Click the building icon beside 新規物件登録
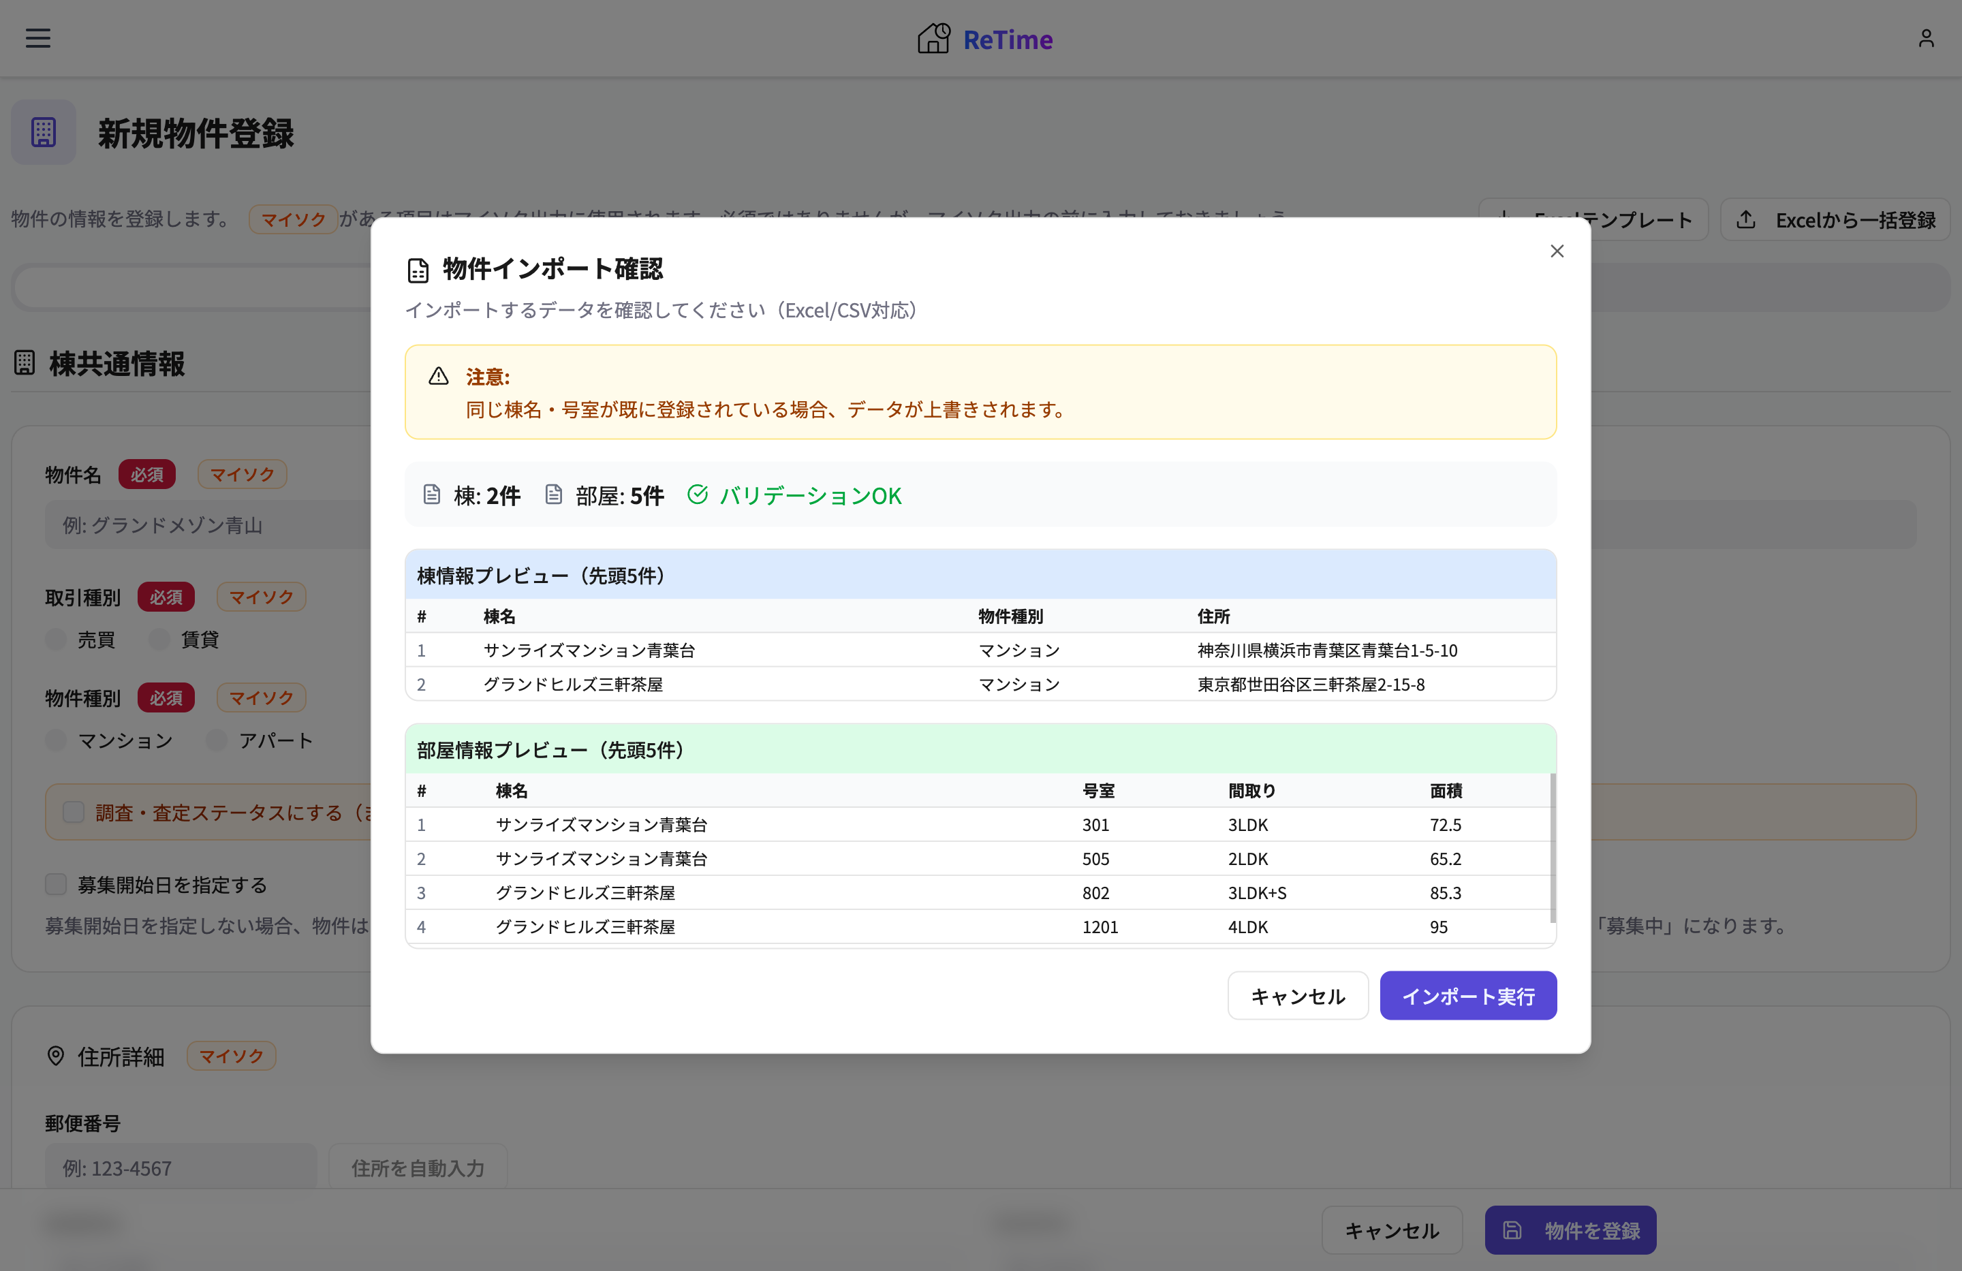The width and height of the screenshot is (1962, 1271). click(x=43, y=132)
